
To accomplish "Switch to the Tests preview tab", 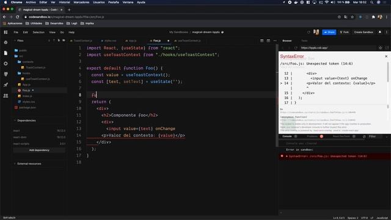I will tap(304, 41).
